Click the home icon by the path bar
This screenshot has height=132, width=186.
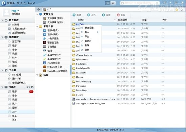(177, 9)
